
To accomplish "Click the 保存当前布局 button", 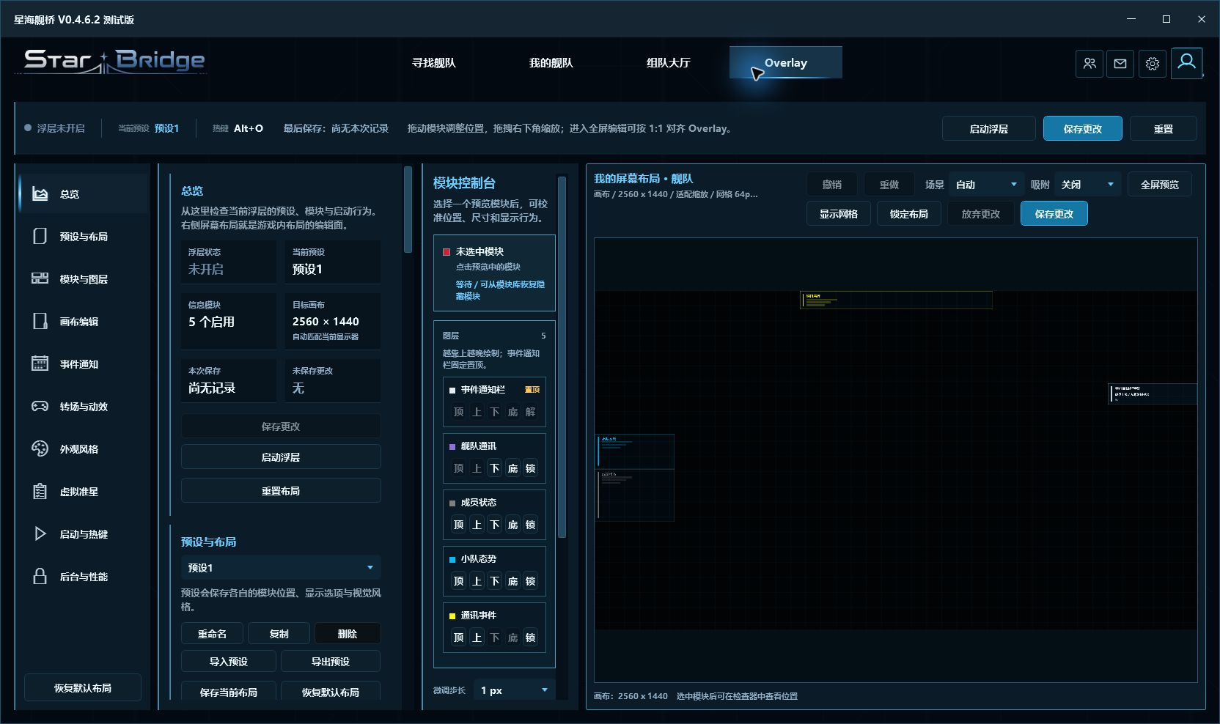I will (229, 692).
